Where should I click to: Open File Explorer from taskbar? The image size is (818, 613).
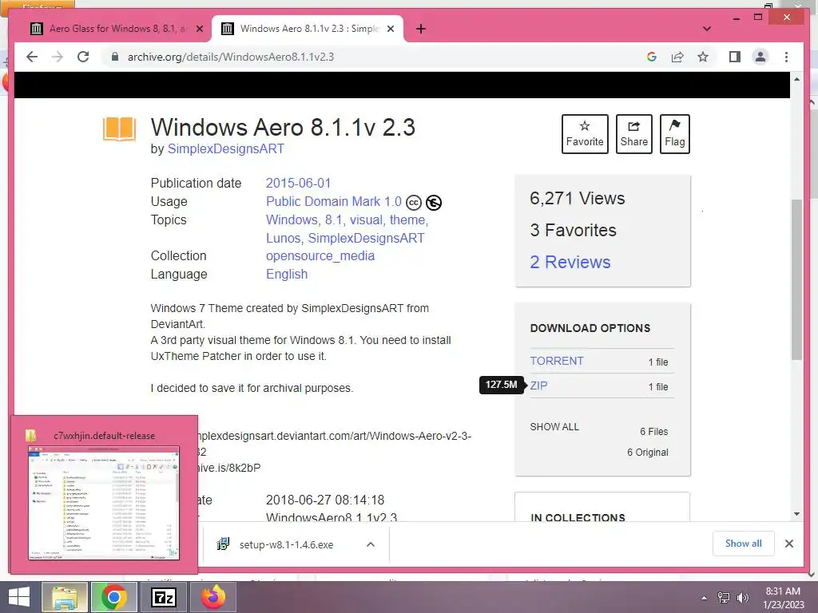tap(65, 597)
